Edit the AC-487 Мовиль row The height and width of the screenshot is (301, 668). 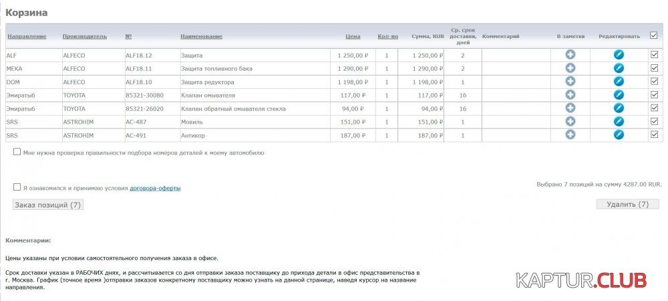click(x=619, y=122)
